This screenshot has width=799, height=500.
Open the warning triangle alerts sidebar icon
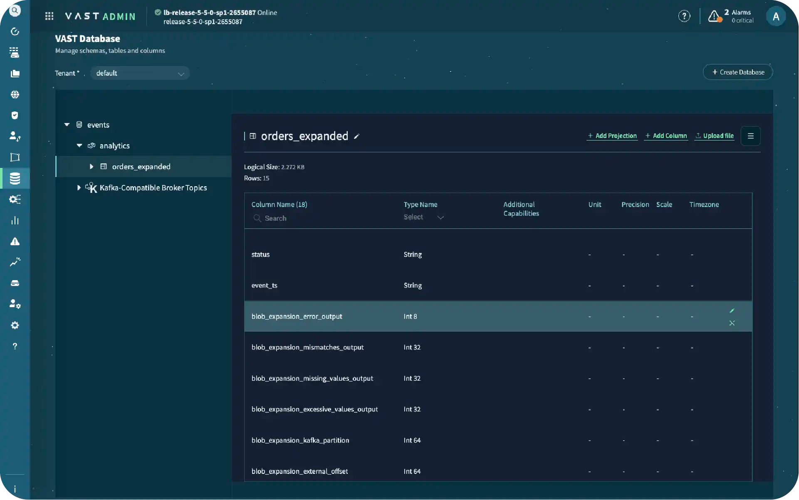click(x=15, y=241)
